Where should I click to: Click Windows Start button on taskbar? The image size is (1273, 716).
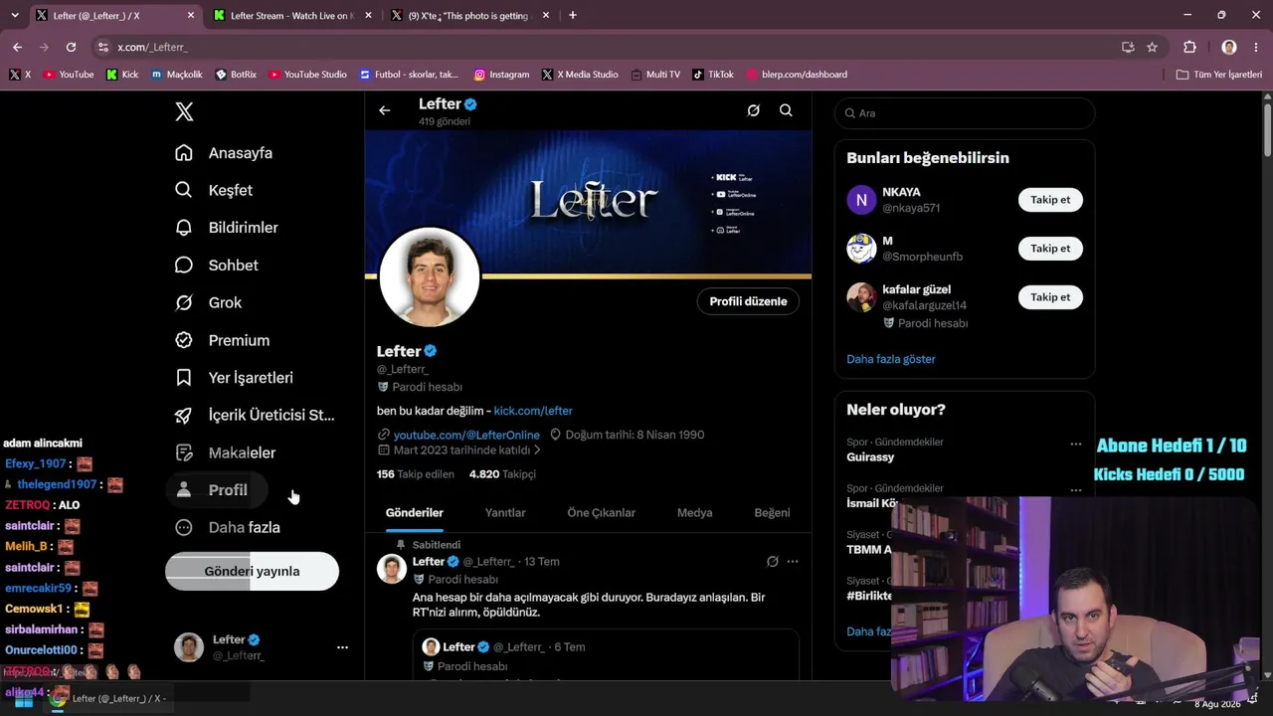coord(23,701)
